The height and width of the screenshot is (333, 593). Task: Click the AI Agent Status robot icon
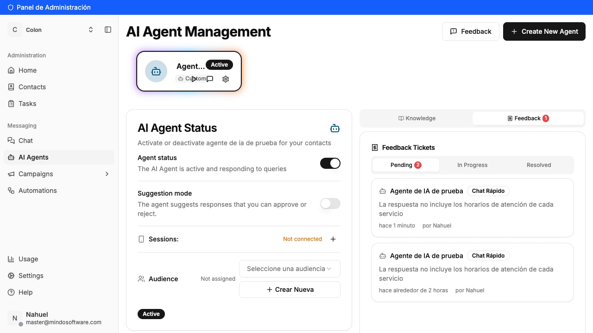click(335, 128)
